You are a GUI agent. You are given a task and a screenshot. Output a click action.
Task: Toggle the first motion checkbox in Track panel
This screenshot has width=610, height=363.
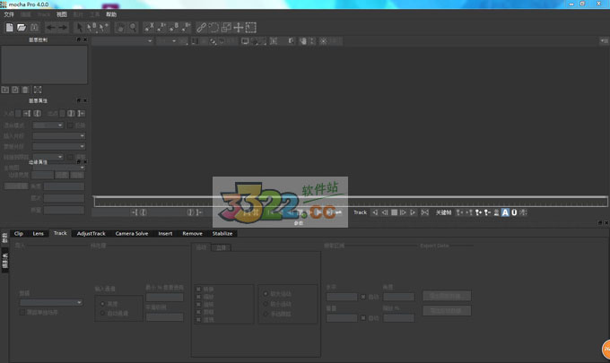199,289
